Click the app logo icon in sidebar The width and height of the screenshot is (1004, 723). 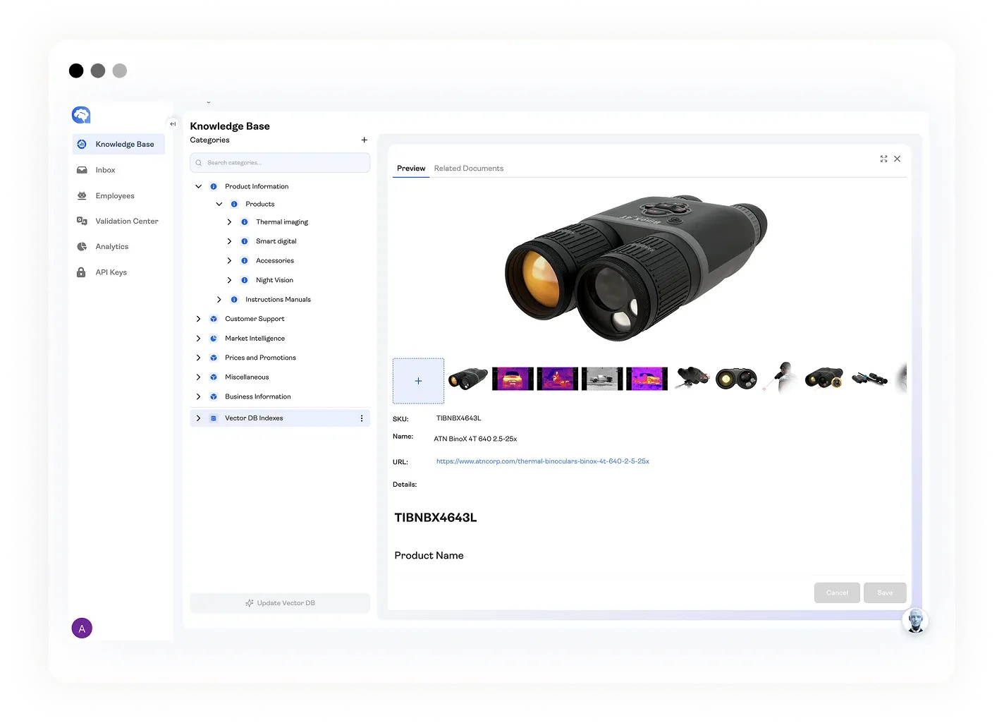[81, 115]
